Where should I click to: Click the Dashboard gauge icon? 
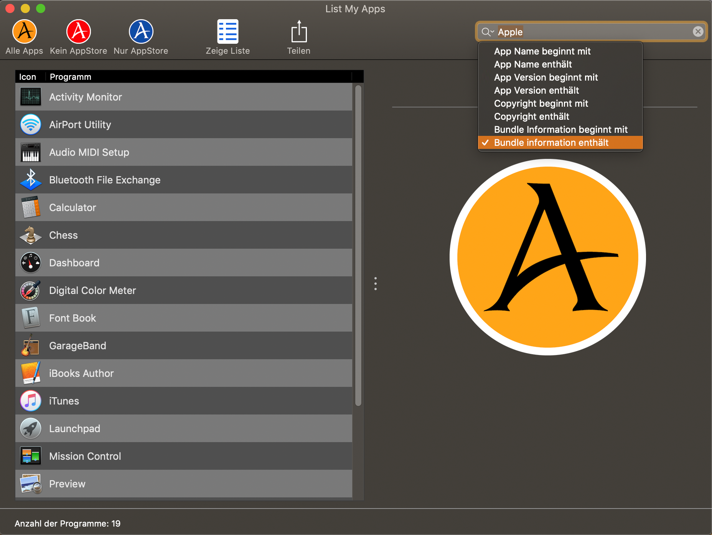coord(31,263)
